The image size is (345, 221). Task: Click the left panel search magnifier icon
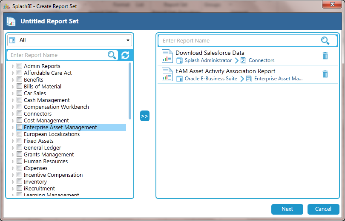112,55
